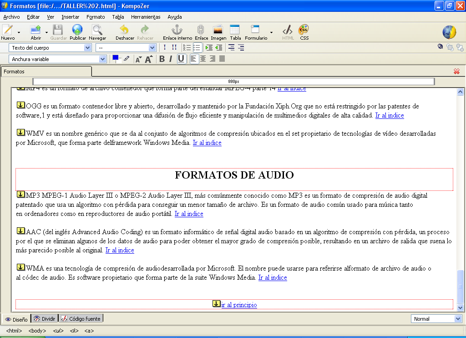Open the class dropdown showing --

126,48
